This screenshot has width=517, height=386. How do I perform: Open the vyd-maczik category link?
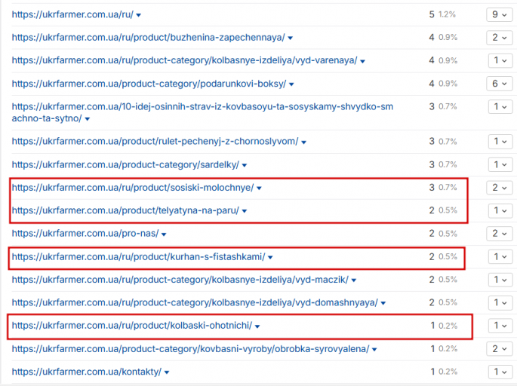click(180, 280)
